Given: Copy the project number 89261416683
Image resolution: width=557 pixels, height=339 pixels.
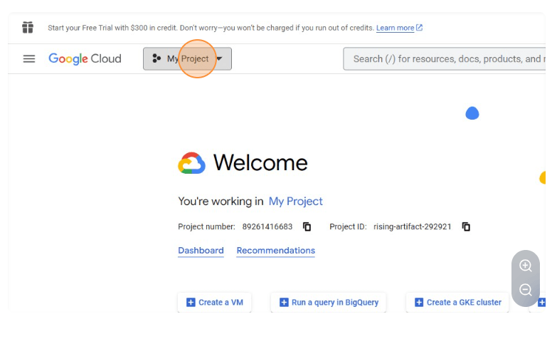Looking at the screenshot, I should [307, 226].
